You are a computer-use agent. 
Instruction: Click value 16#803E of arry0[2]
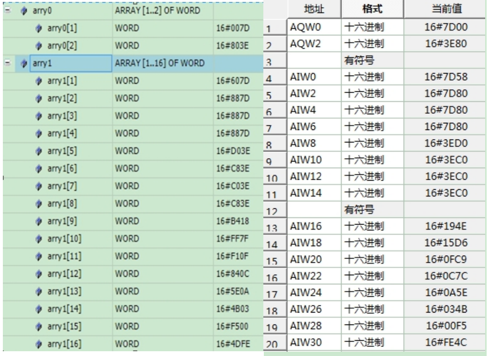coord(233,46)
